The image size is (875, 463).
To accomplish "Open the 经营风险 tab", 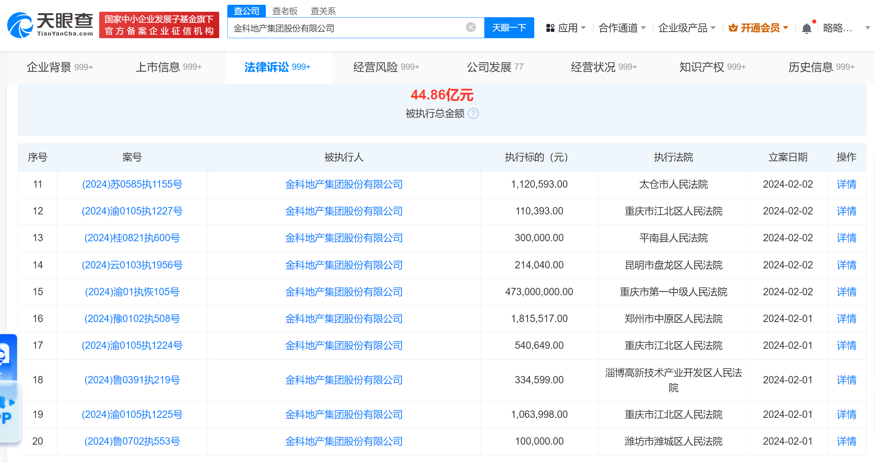I will point(386,67).
